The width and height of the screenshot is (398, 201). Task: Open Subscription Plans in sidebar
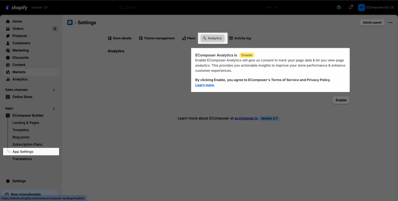(28, 144)
